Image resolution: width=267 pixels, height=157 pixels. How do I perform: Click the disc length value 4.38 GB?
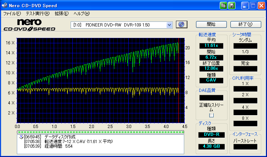pos(211,147)
